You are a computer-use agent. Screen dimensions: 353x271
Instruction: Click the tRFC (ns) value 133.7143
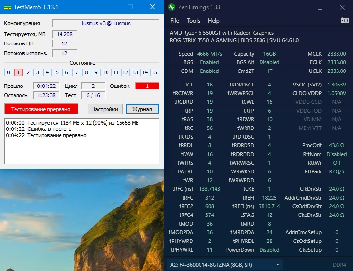coord(210,189)
